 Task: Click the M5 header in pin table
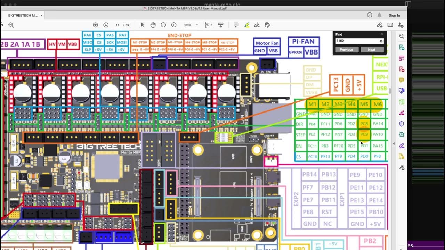pos(364,104)
